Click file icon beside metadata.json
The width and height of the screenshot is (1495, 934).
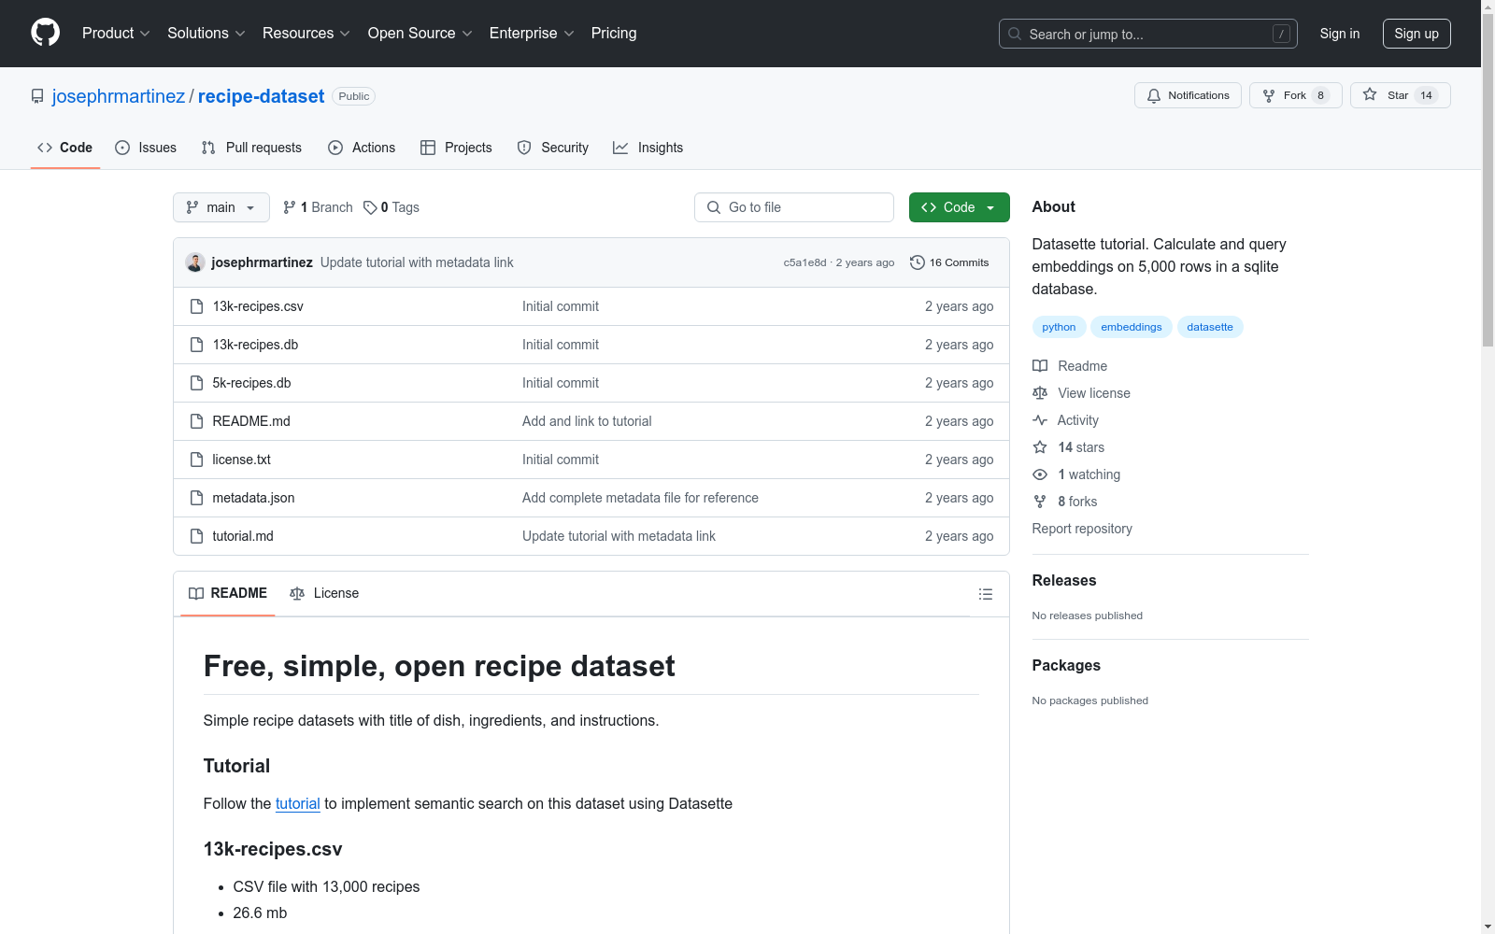[x=196, y=498]
